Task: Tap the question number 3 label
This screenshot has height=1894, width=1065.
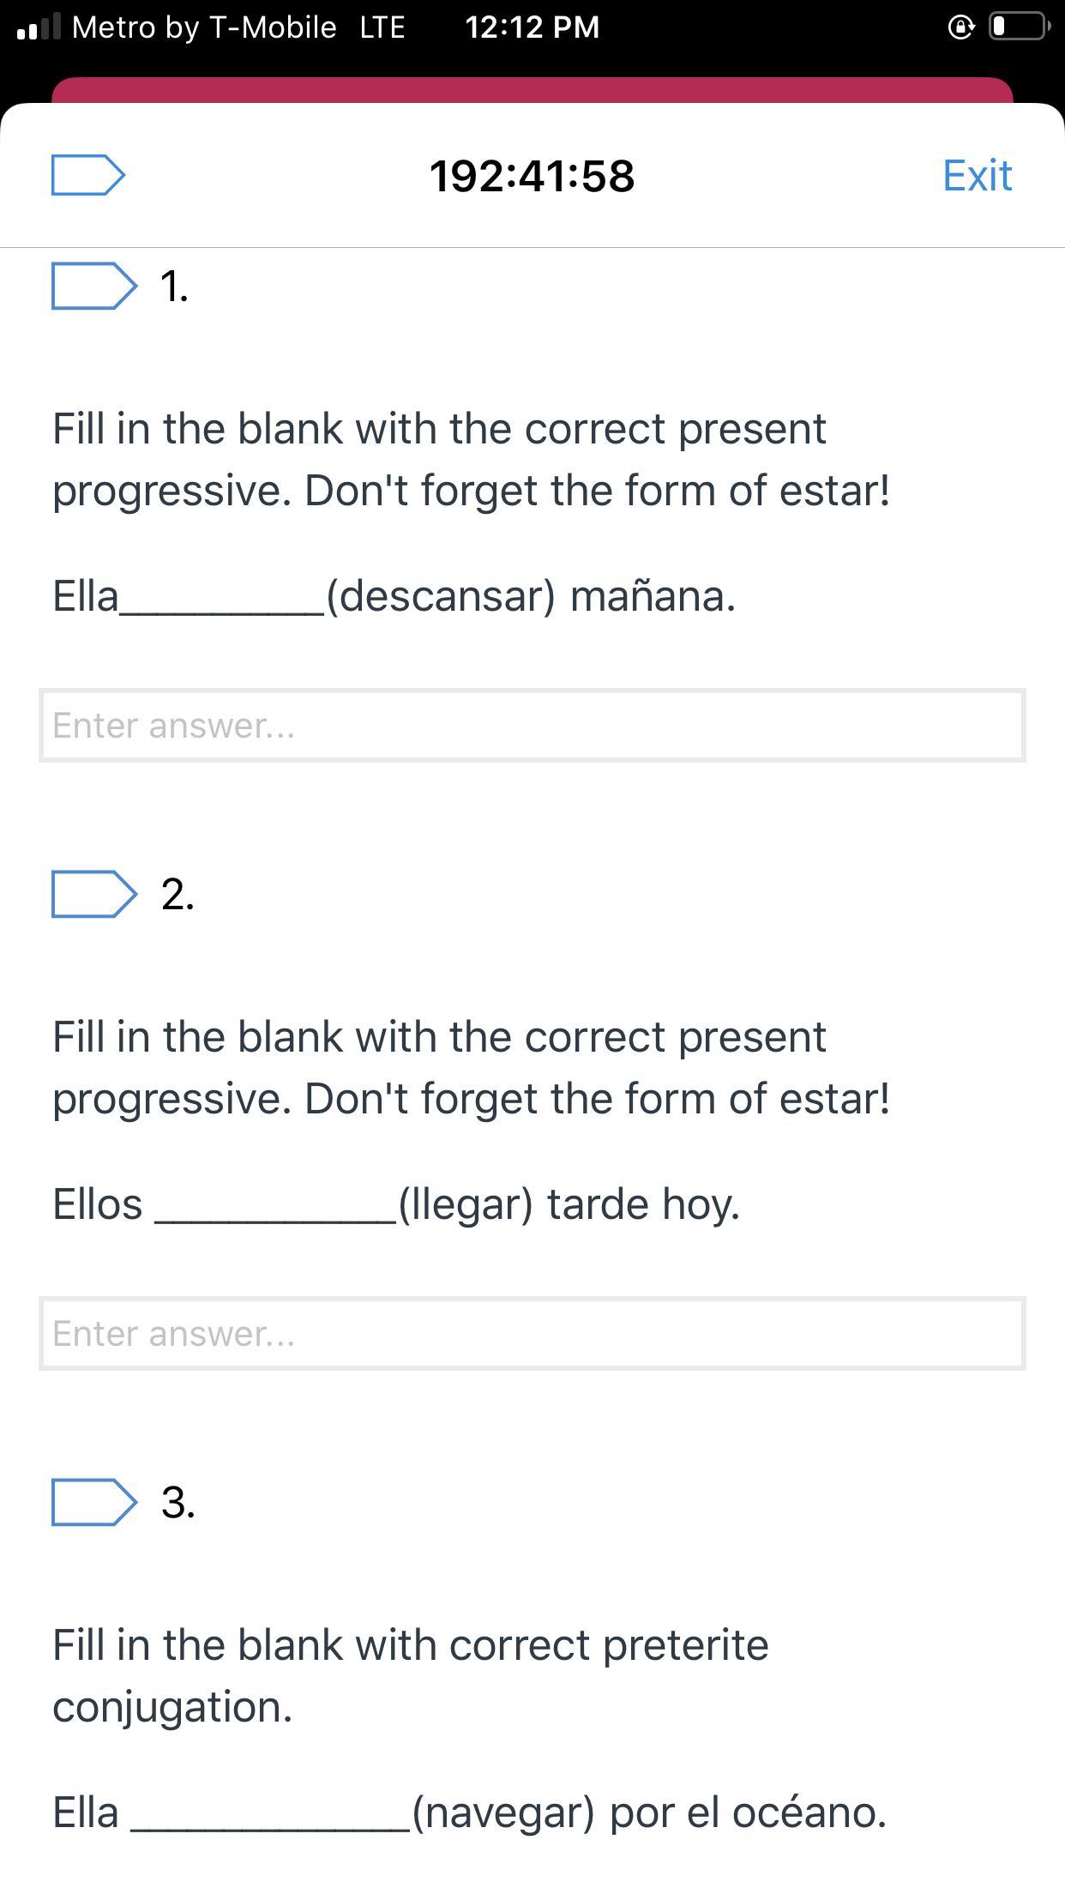Action: point(177,1503)
